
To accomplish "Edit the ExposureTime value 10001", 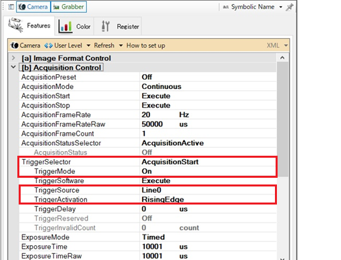I will (152, 247).
